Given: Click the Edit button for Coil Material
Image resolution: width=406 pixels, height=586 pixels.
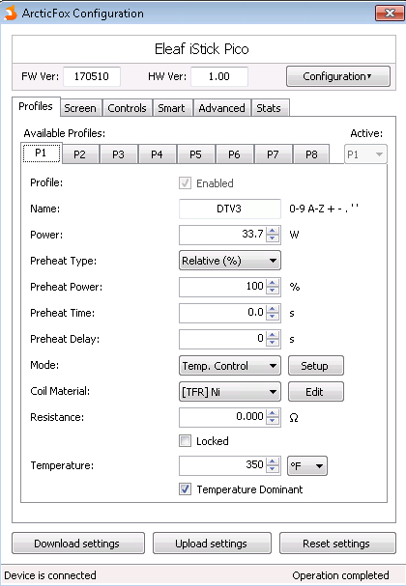Looking at the screenshot, I should 315,392.
